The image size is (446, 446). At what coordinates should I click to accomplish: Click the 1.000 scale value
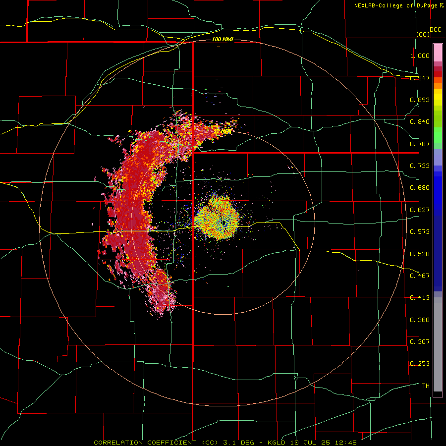click(420, 56)
